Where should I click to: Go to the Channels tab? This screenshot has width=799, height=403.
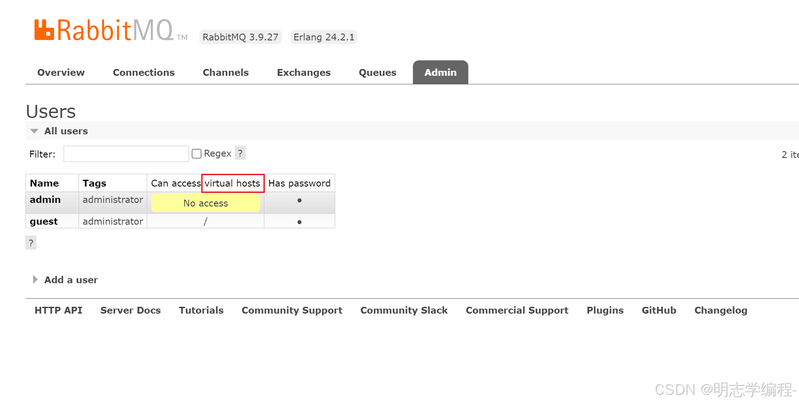click(x=226, y=73)
